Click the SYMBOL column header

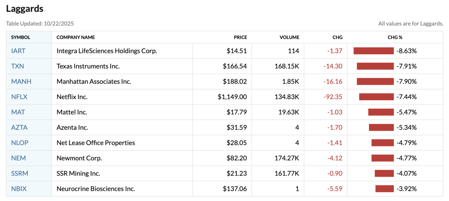[21, 37]
